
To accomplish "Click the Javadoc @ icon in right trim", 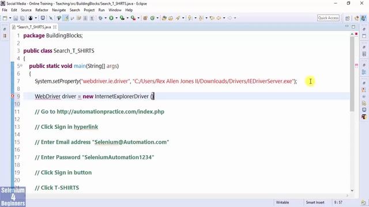I will pos(364,97).
